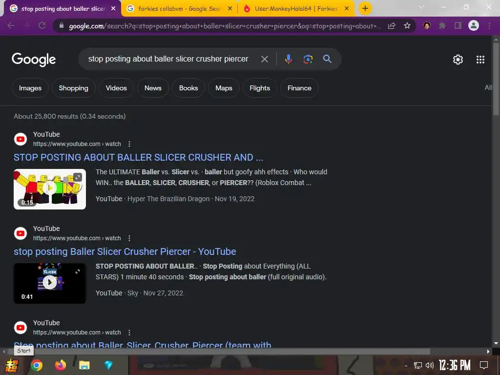The height and width of the screenshot is (375, 500).
Task: Toggle the browser side panel
Action: [458, 25]
